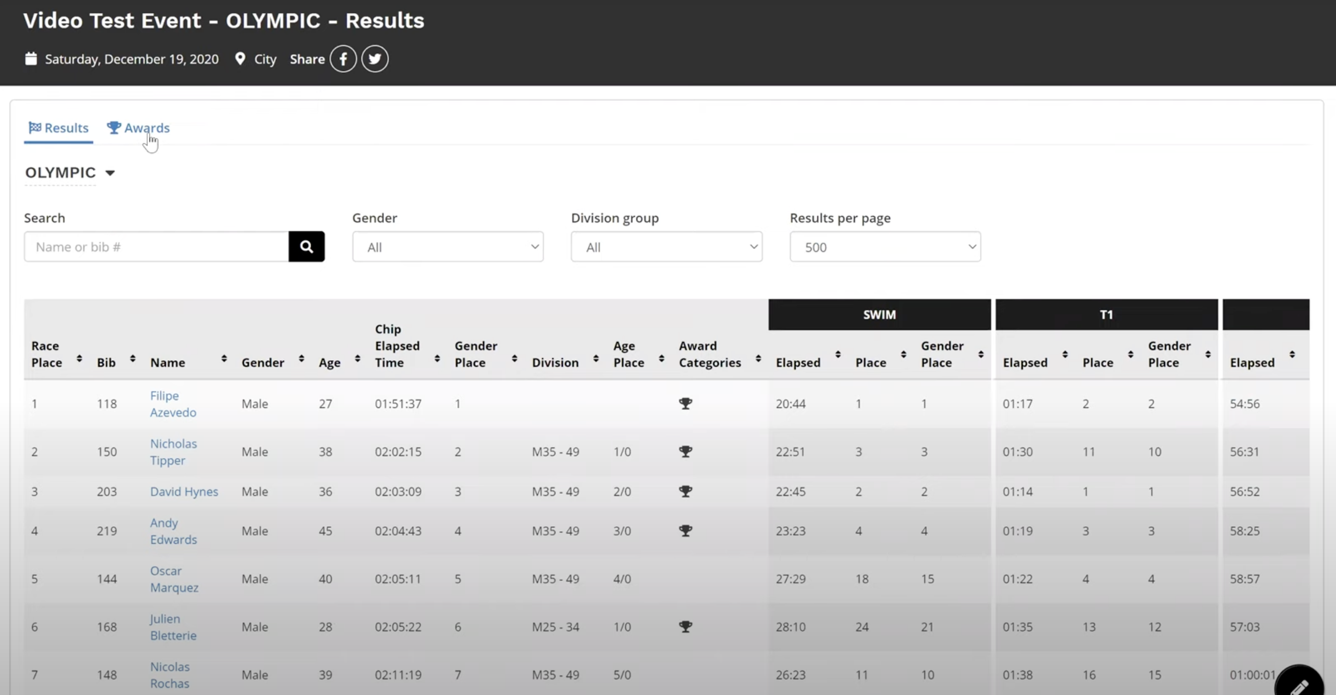This screenshot has width=1336, height=695.
Task: Share results on Facebook
Action: click(x=343, y=59)
